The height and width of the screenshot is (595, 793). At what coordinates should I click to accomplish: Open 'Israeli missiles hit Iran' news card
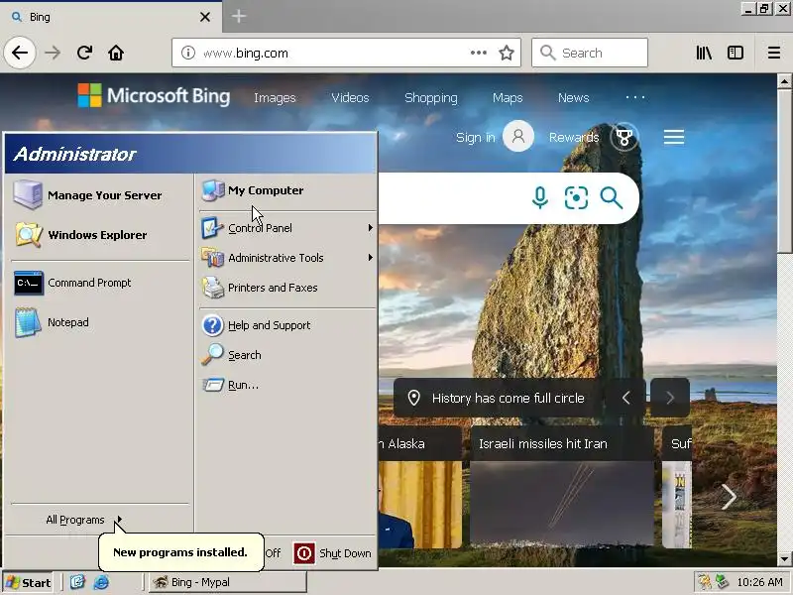point(561,487)
